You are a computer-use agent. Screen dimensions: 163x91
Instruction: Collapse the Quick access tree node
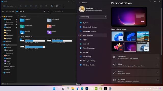pyautogui.click(x=2, y=17)
